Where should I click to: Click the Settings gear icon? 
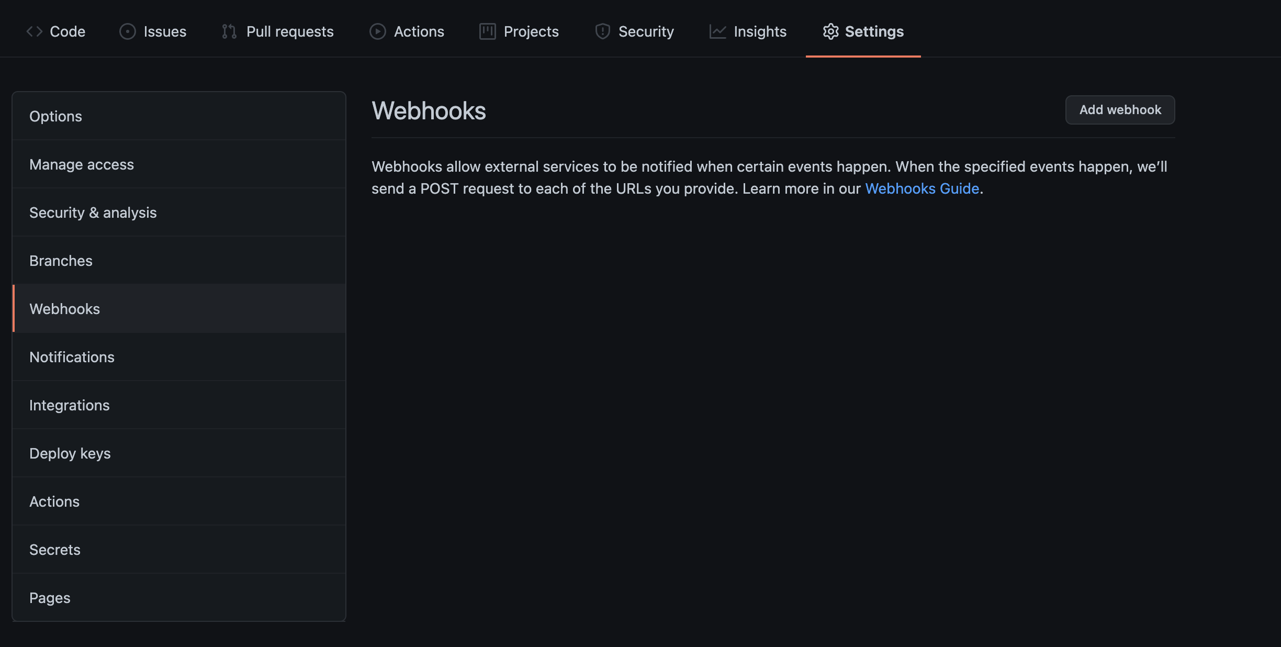pyautogui.click(x=830, y=31)
